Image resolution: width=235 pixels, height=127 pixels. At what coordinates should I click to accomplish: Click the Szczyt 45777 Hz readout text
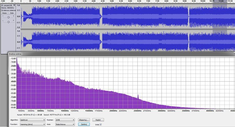[57, 115]
